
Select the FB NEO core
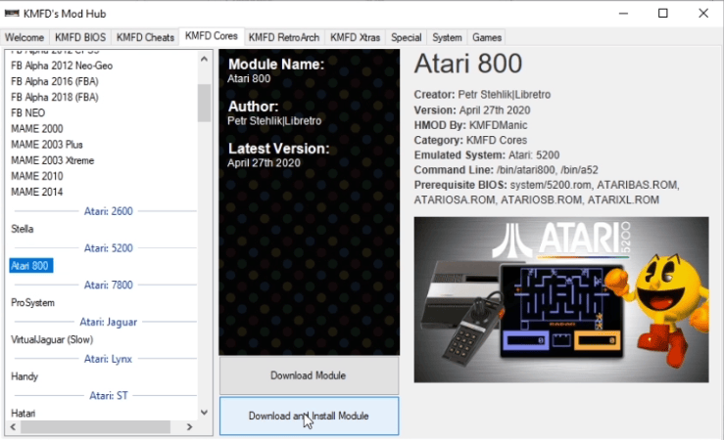[x=27, y=112]
